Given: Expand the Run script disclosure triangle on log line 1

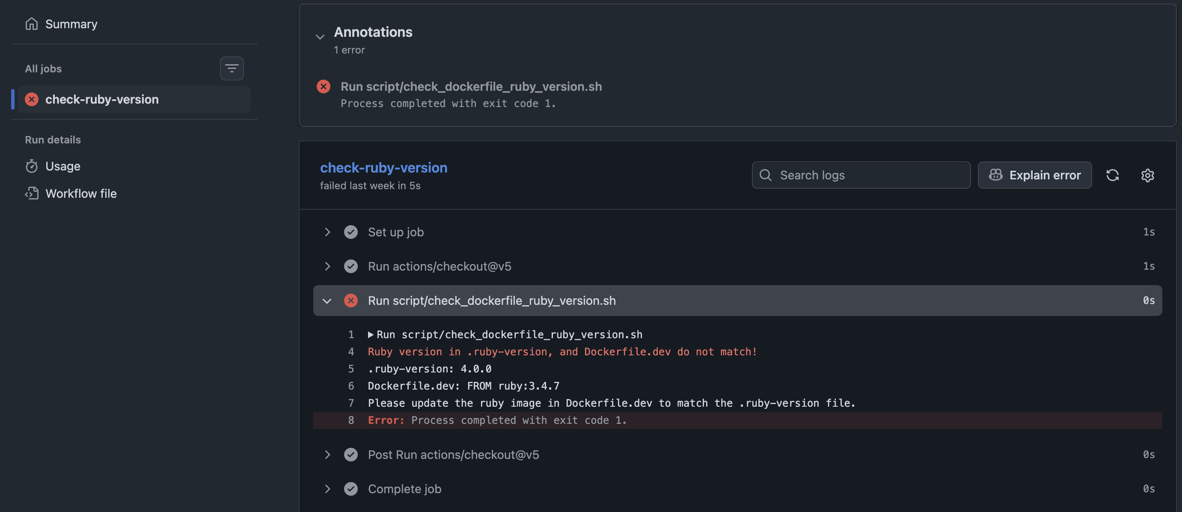Looking at the screenshot, I should tap(371, 335).
